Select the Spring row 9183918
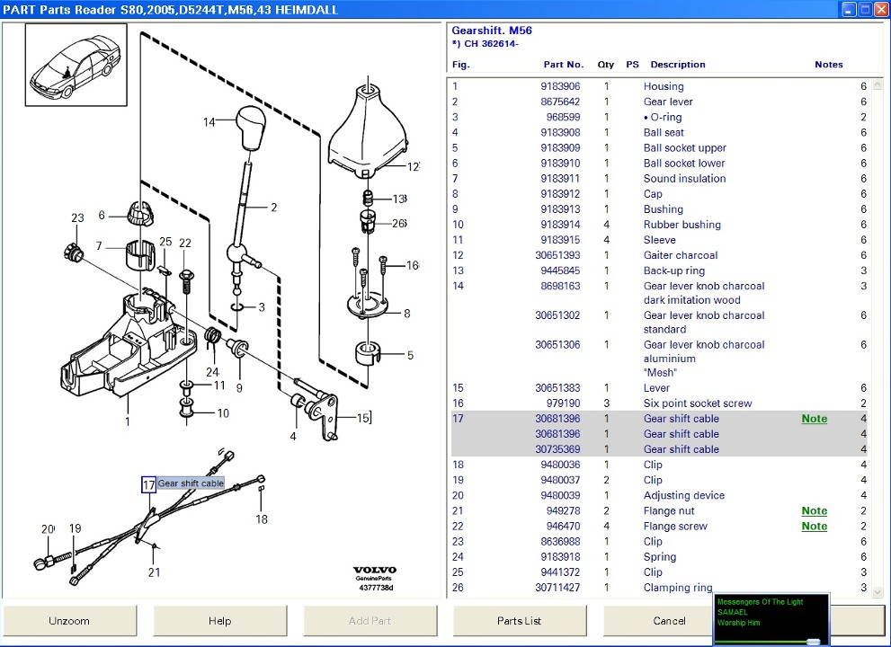The image size is (891, 647). pos(659,556)
